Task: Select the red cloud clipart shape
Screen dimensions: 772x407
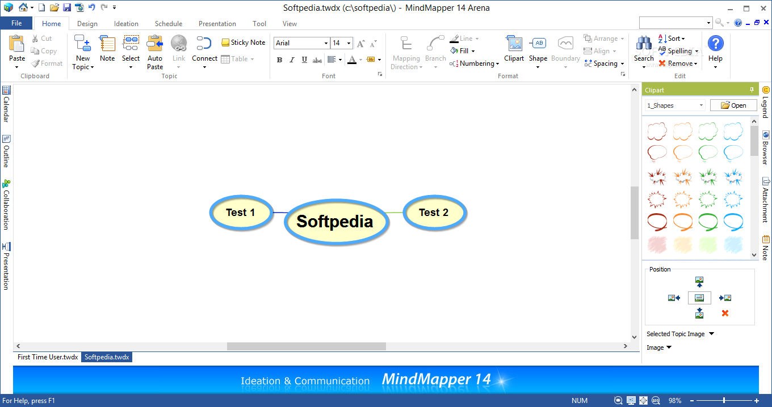Action: [x=657, y=132]
